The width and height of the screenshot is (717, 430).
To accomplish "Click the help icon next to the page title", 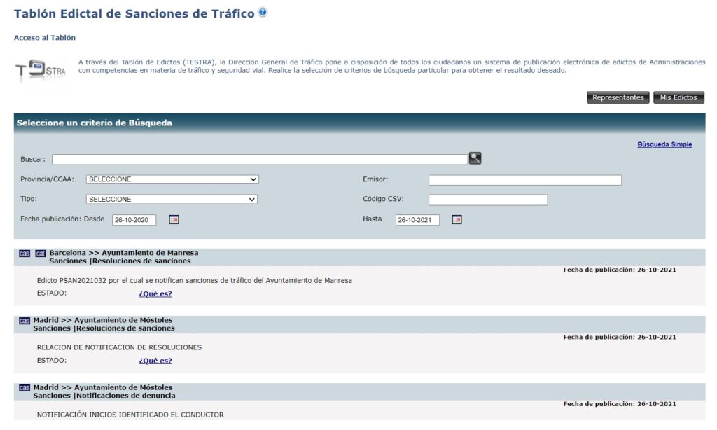I will click(262, 13).
